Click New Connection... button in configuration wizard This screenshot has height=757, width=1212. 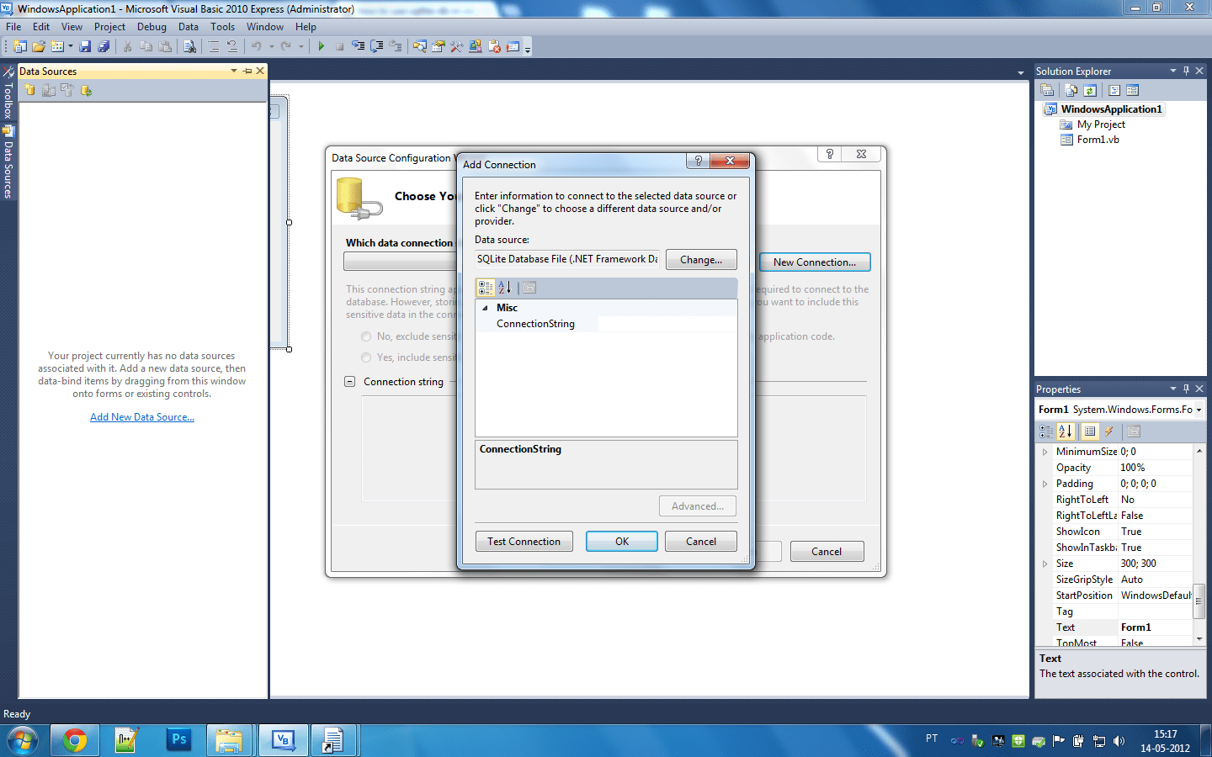click(815, 262)
